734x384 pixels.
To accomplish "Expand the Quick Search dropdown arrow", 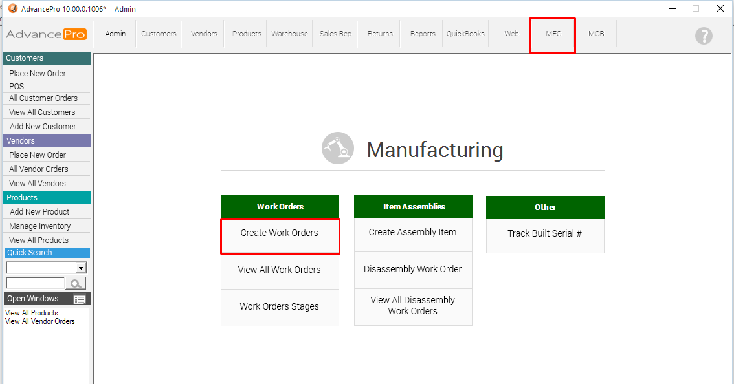I will 81,268.
